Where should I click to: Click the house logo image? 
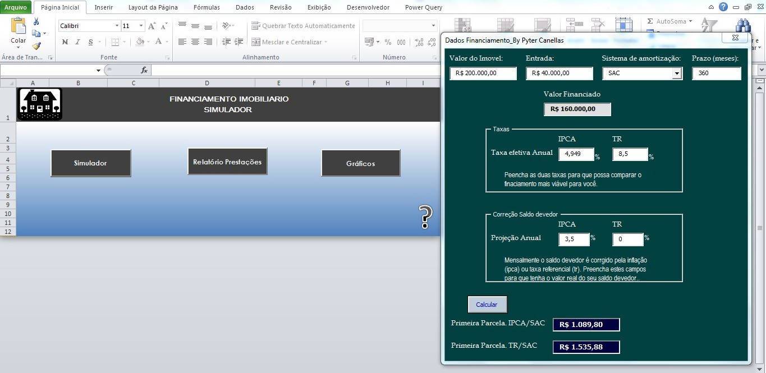click(x=40, y=104)
